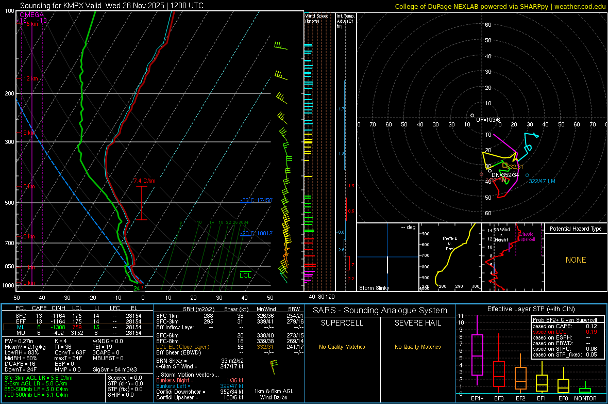Screen dimensions: 608x404
Task: Click the Classic Supercell label
Action: (527, 237)
